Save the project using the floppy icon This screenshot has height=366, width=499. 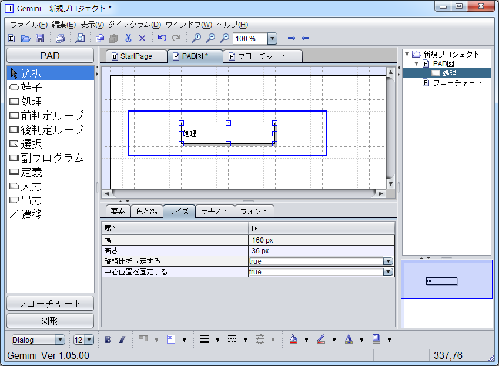point(40,38)
